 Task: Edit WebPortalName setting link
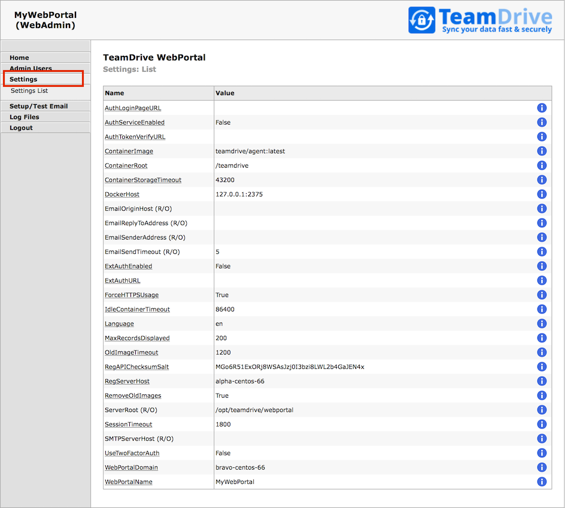tap(129, 482)
